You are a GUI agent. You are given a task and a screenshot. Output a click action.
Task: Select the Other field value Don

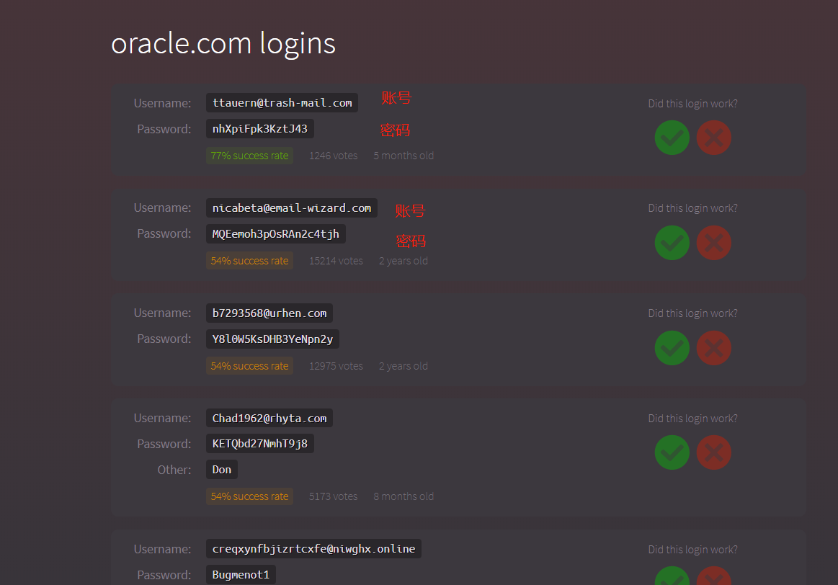tap(222, 470)
